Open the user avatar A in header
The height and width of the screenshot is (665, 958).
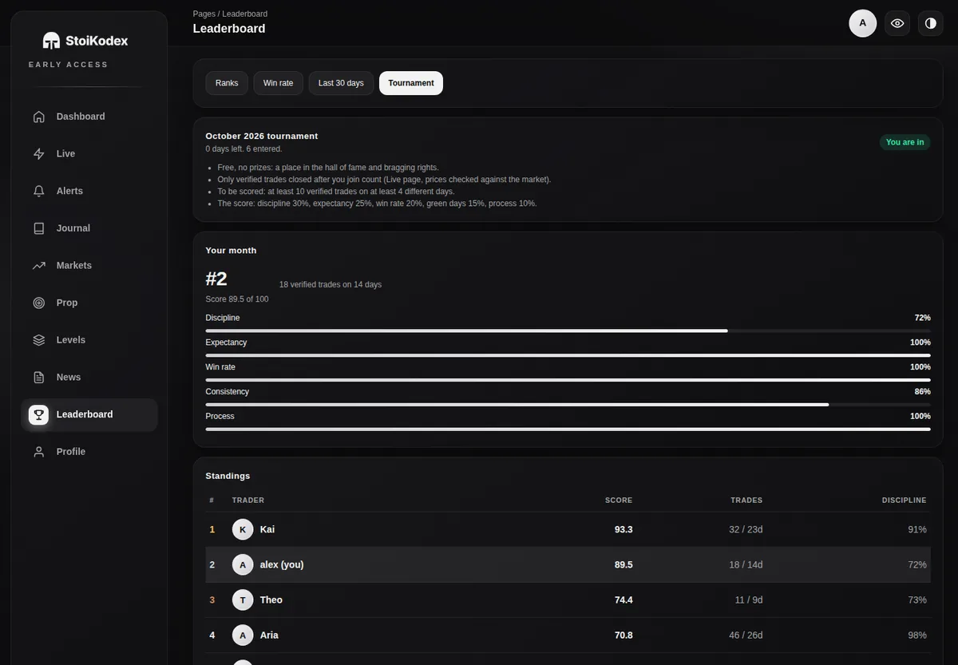(x=863, y=23)
